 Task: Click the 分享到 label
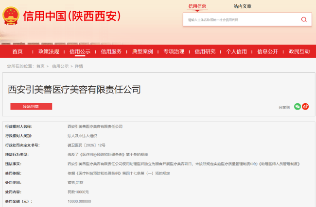[284, 108]
